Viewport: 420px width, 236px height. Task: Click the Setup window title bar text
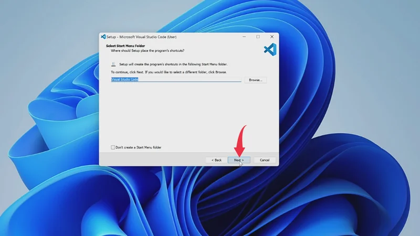coord(142,37)
